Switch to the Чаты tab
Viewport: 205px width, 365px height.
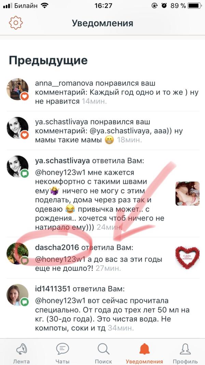(62, 353)
